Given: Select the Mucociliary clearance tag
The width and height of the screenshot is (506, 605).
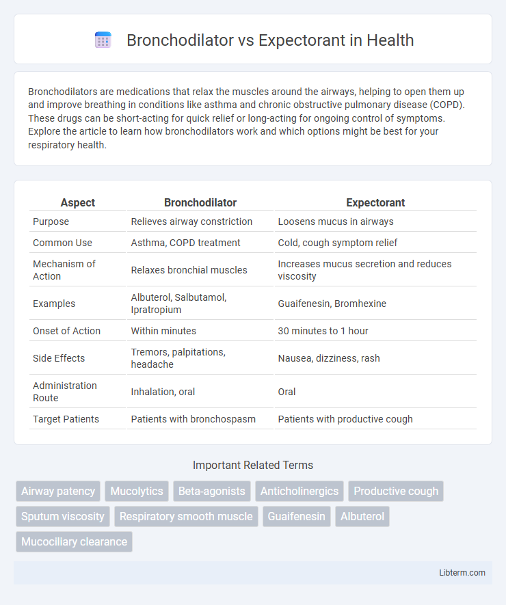Looking at the screenshot, I should pyautogui.click(x=74, y=541).
